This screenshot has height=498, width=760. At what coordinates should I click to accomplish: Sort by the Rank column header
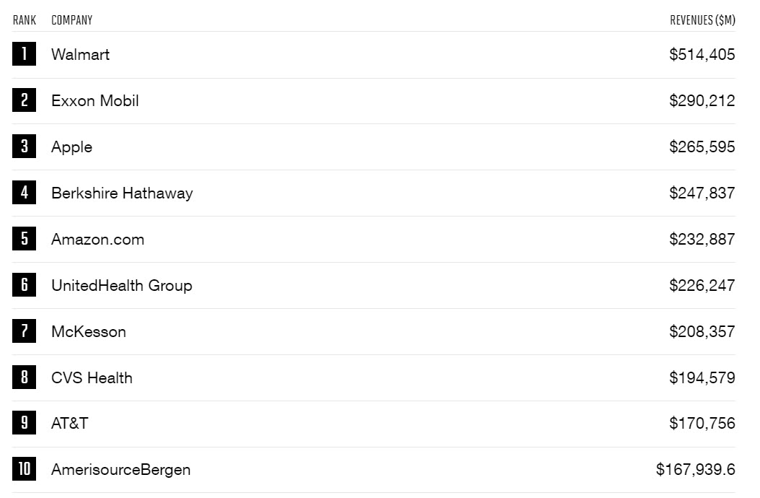tap(25, 20)
